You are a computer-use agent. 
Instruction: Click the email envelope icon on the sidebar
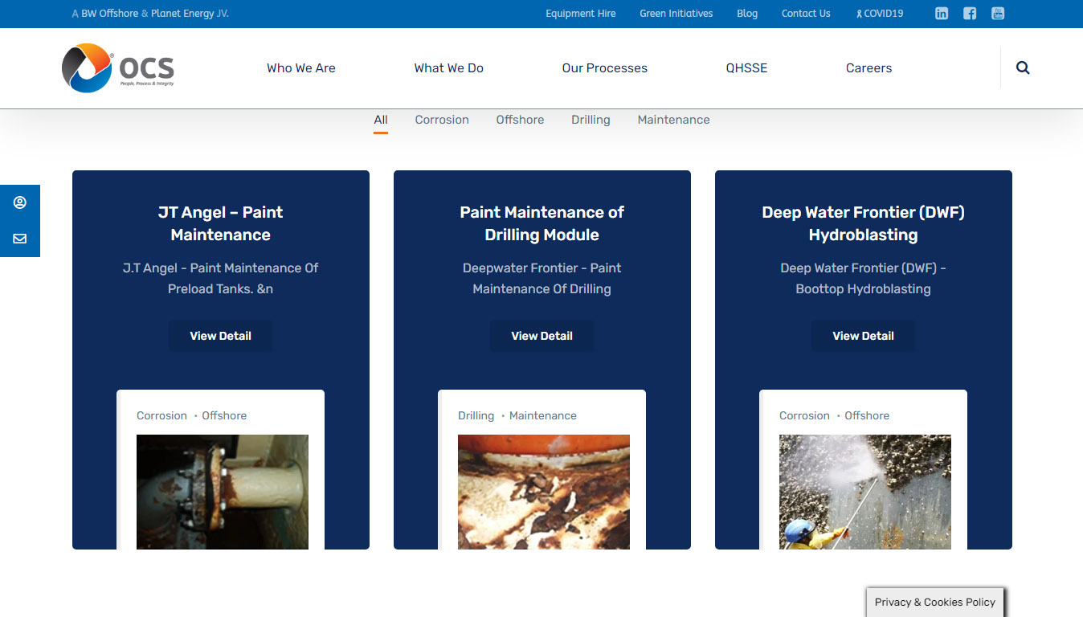click(20, 239)
